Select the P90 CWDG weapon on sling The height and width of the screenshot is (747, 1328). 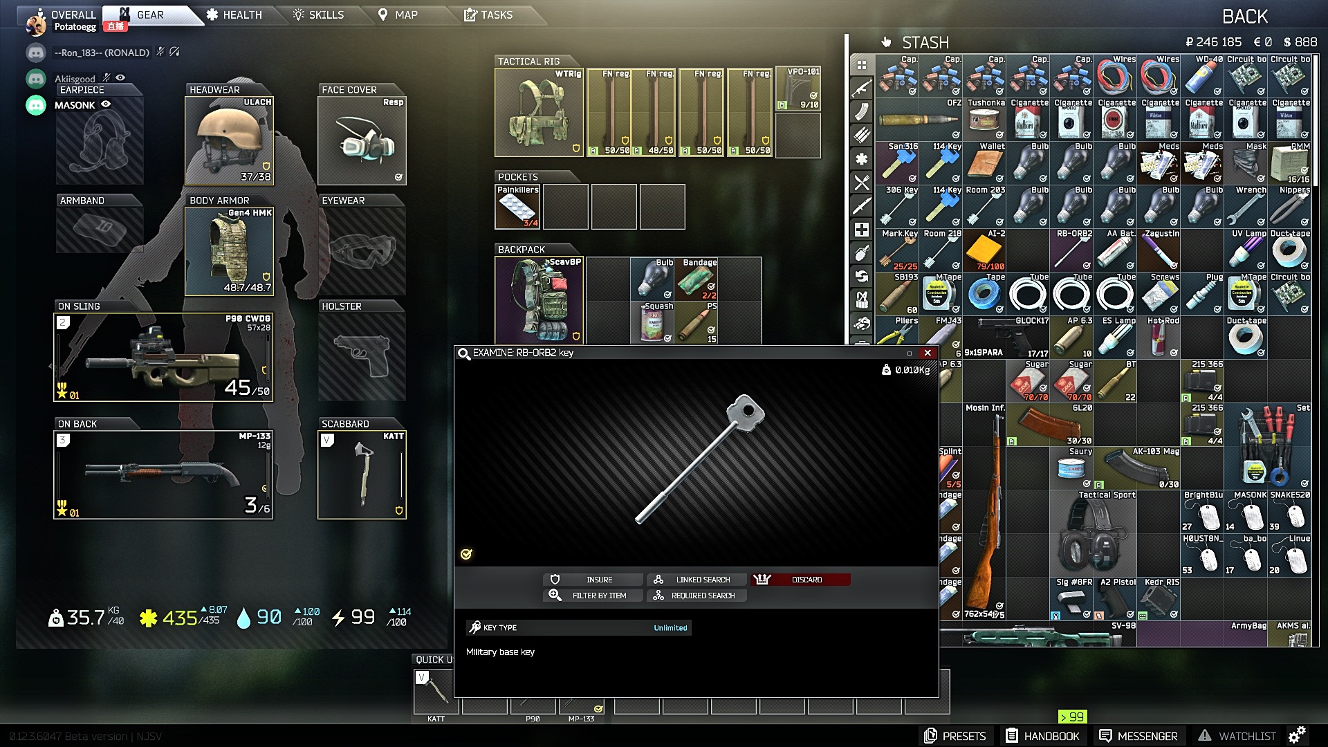(163, 357)
